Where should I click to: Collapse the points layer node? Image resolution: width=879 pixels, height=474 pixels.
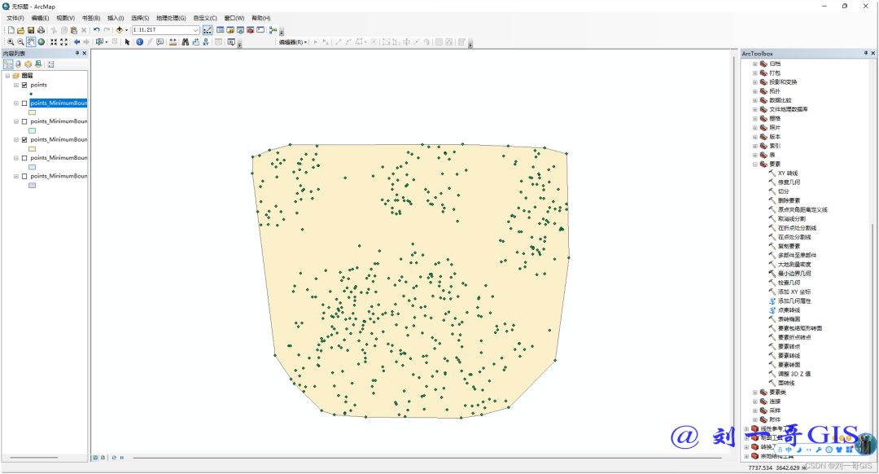click(x=16, y=86)
